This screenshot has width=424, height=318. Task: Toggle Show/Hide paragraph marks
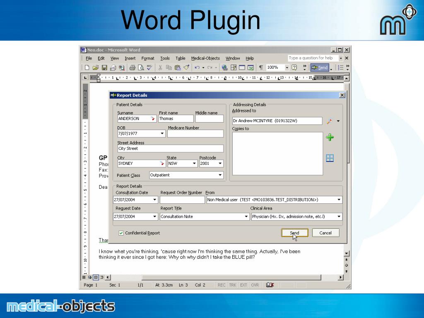point(261,67)
